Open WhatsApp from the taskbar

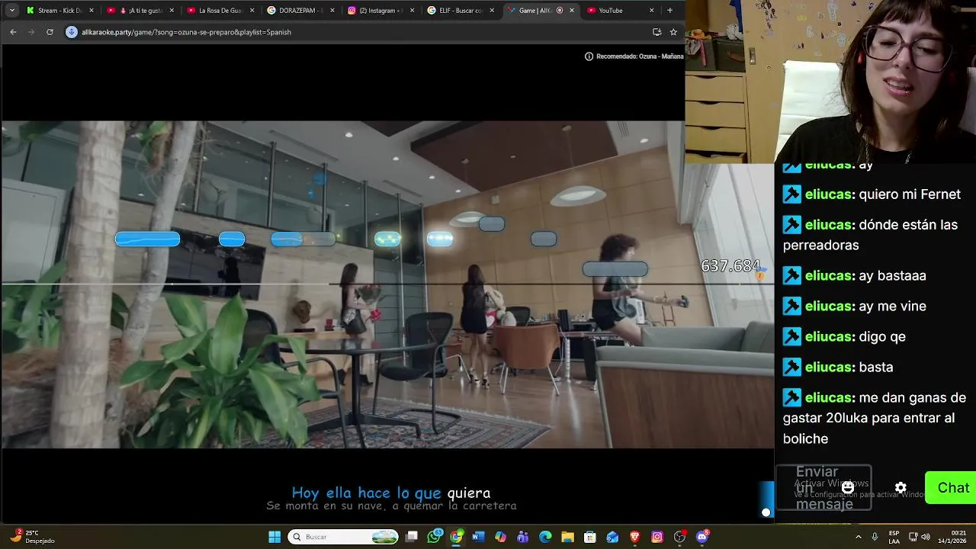(435, 537)
